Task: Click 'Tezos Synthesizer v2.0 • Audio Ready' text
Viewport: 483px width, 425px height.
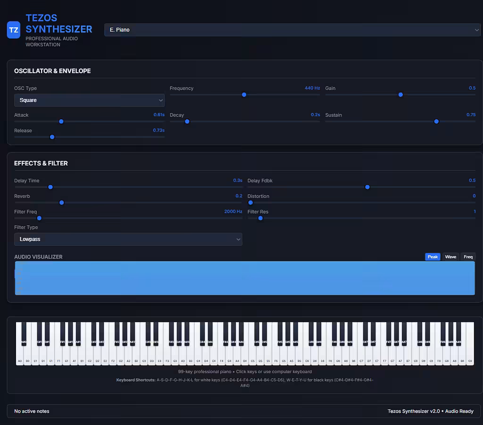Action: click(x=430, y=411)
